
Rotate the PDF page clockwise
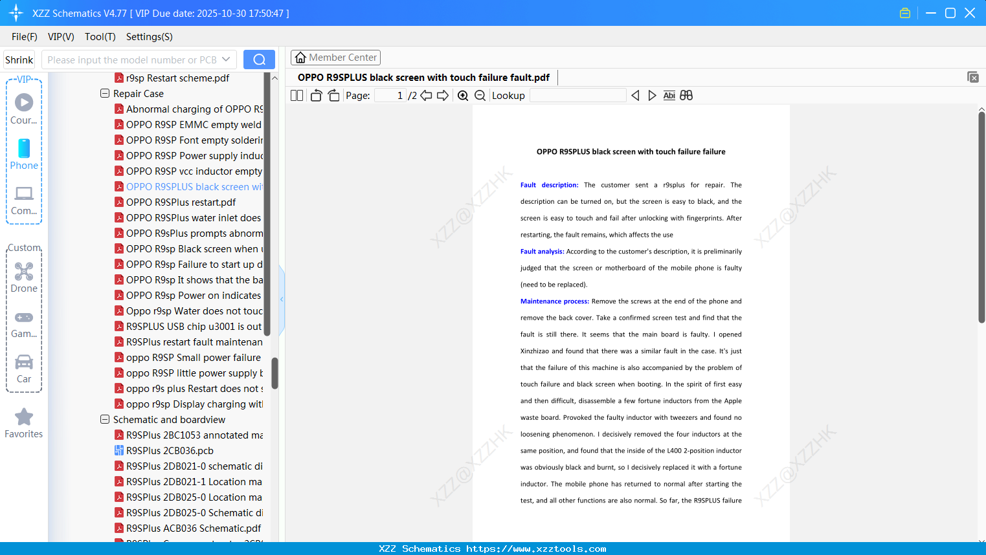coord(333,96)
